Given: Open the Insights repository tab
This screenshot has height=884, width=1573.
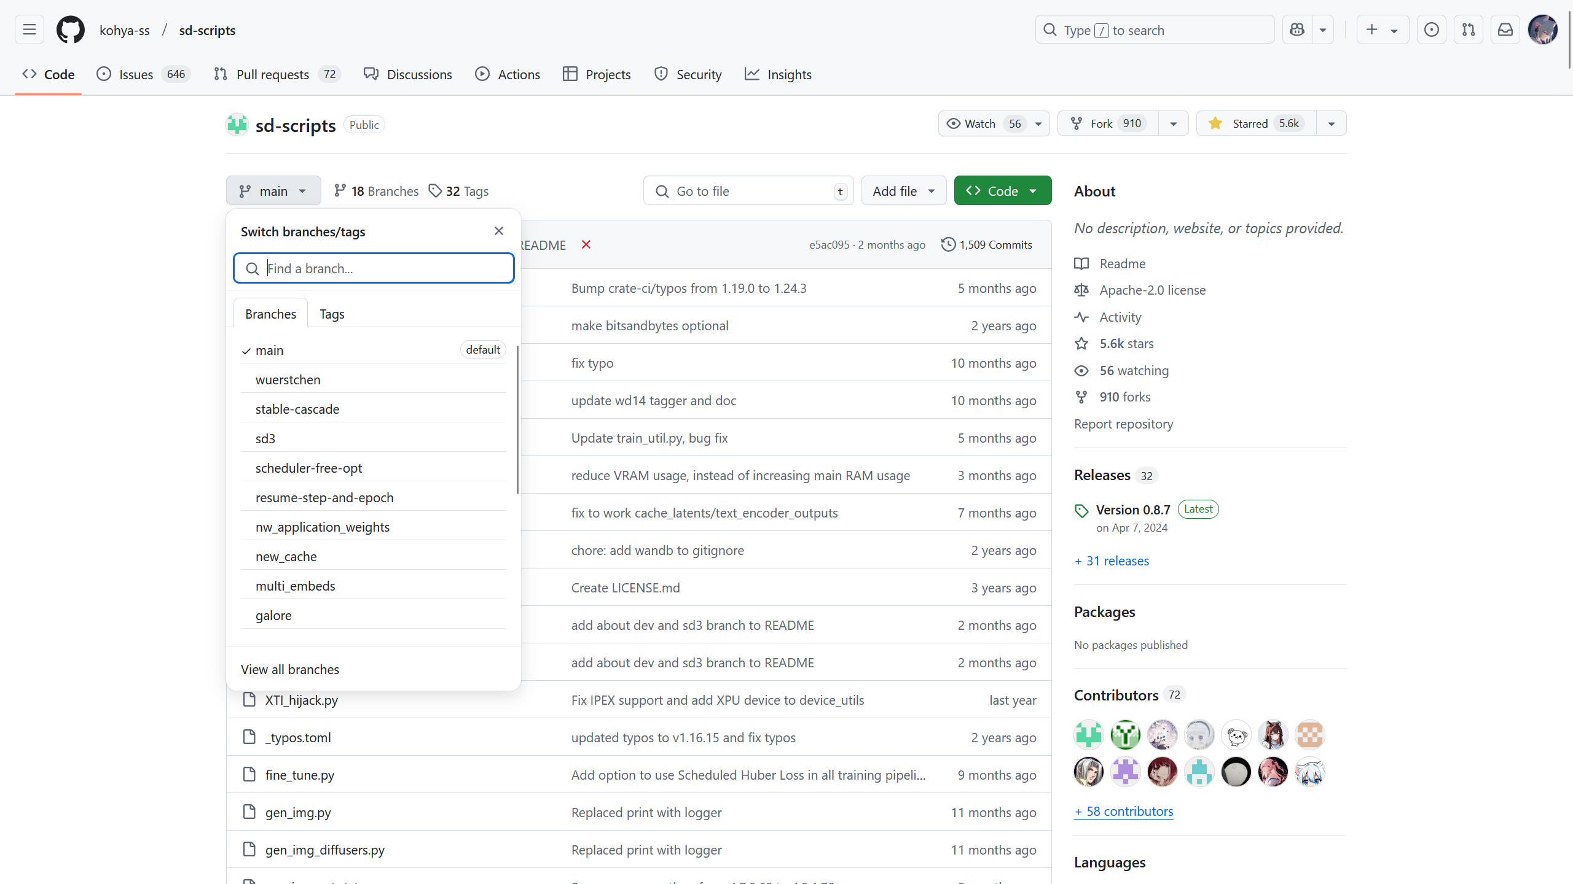Looking at the screenshot, I should [x=778, y=74].
